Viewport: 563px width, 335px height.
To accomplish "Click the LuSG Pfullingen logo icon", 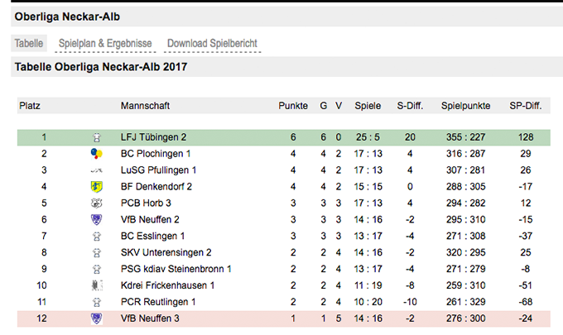I will (x=97, y=170).
